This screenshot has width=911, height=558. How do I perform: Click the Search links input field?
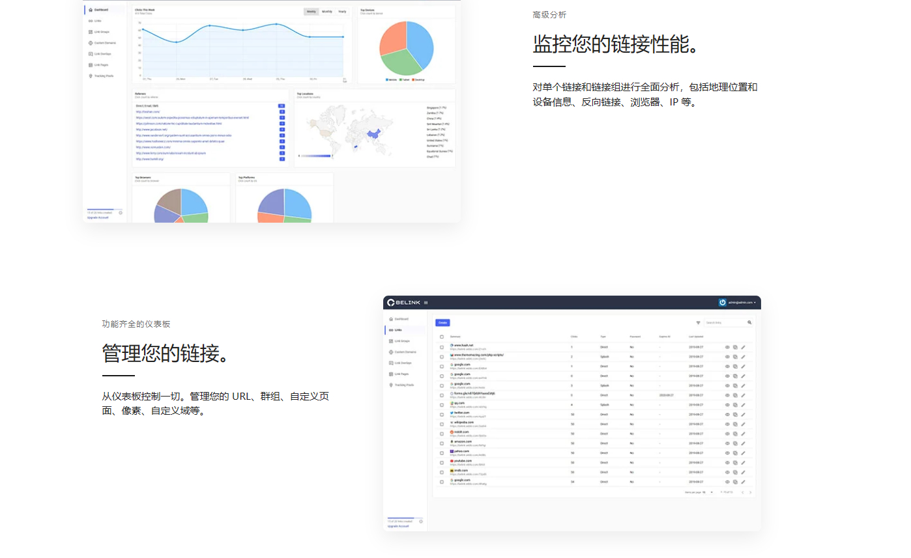725,322
